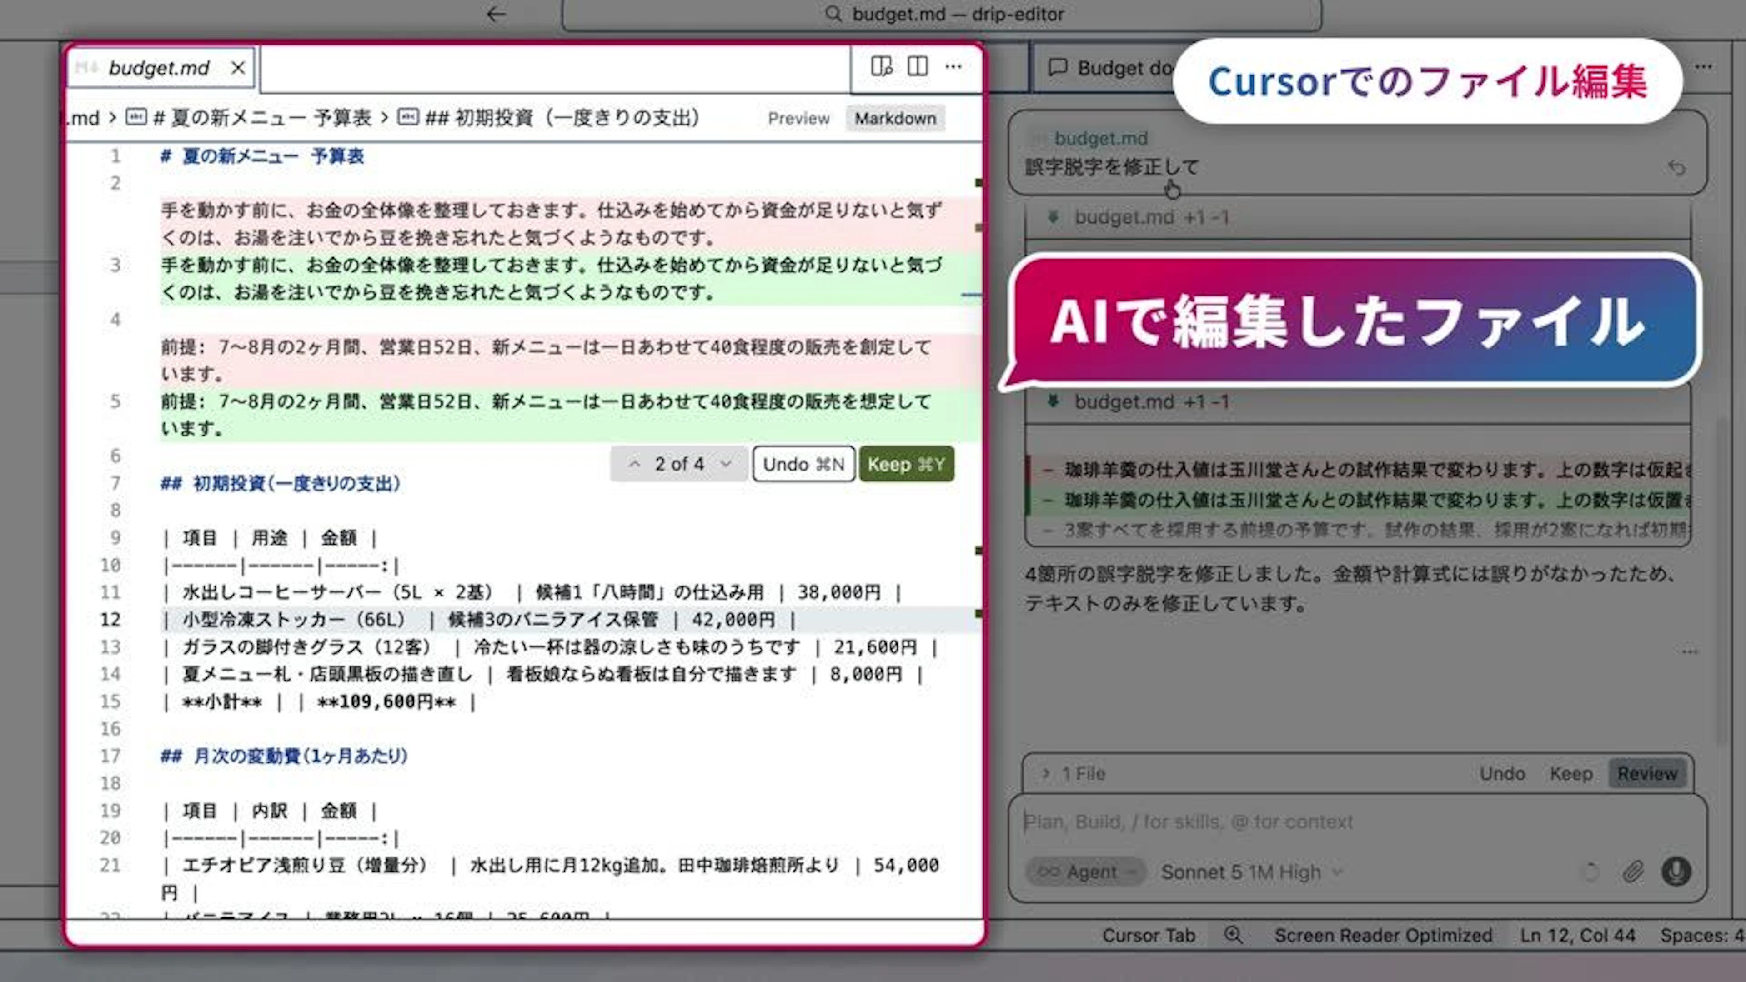Click the attach file paperclip icon
This screenshot has height=982, width=1746.
pos(1633,872)
